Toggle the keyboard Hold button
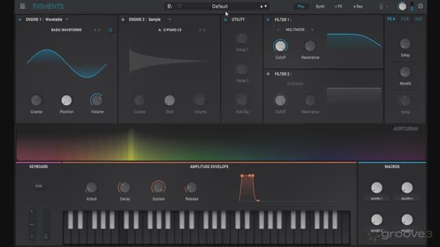The image size is (440, 247). [38, 186]
